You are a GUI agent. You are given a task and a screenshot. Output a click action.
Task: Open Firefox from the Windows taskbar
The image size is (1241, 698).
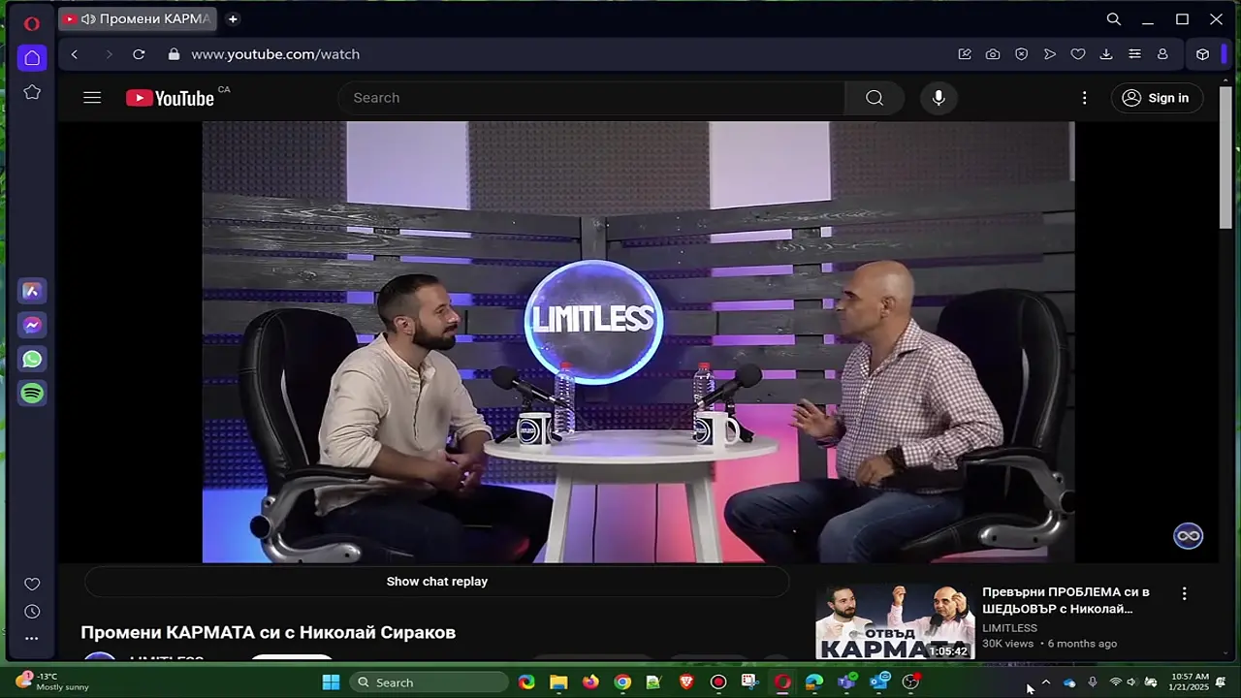(590, 682)
